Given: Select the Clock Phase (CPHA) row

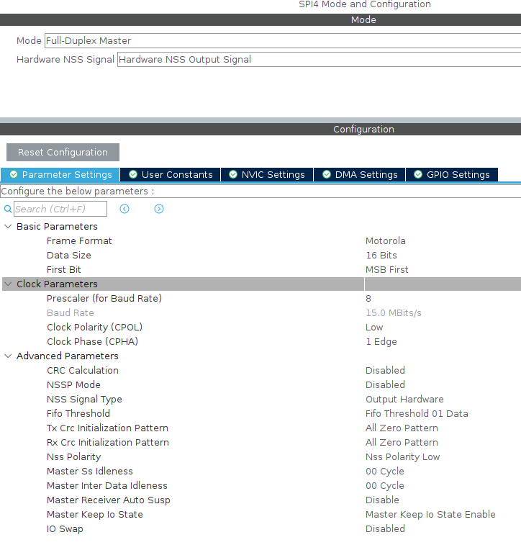Looking at the screenshot, I should pos(261,342).
